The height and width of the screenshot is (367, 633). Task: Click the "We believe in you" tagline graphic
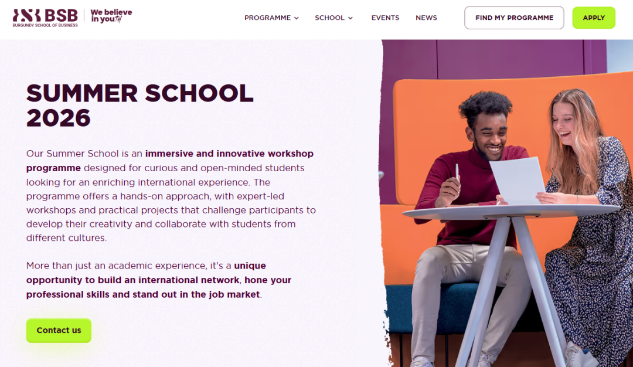point(111,16)
